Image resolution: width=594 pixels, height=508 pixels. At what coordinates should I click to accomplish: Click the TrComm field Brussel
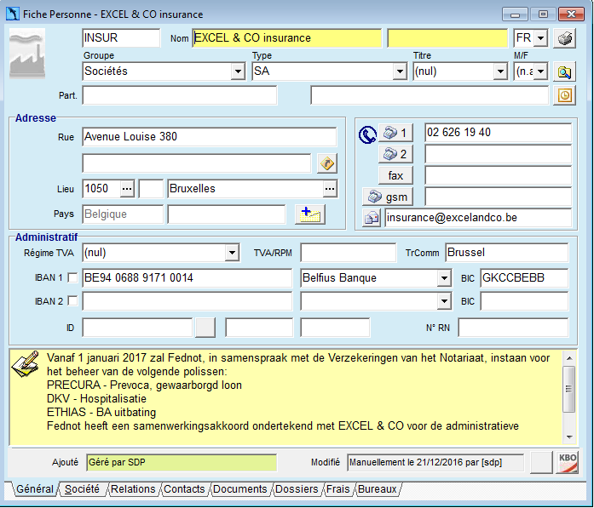click(x=507, y=253)
